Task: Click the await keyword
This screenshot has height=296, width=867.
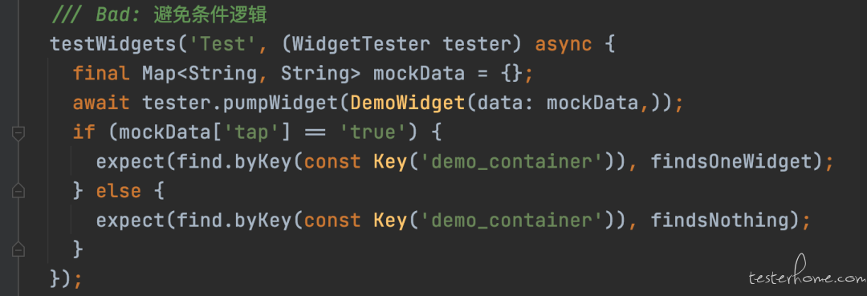Action: (102, 103)
